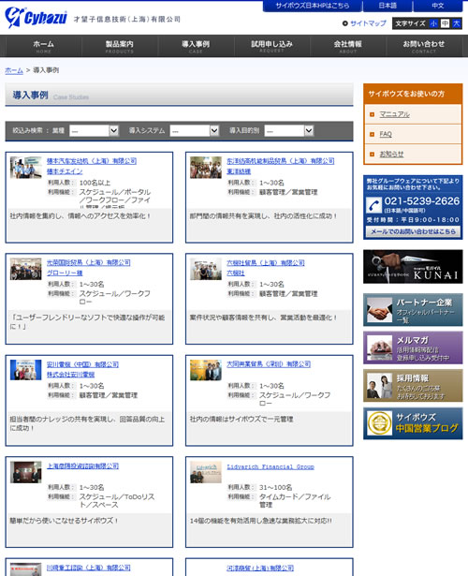Open 製品案内 menu item
Screen dimensions: 468x576
coord(120,46)
